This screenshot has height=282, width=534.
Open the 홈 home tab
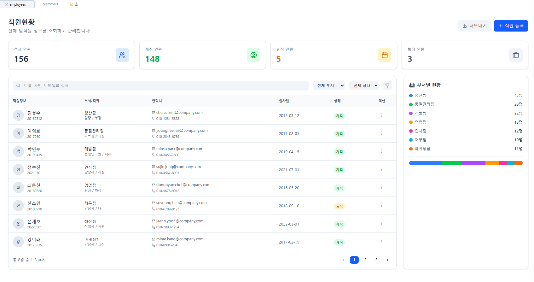click(74, 4)
